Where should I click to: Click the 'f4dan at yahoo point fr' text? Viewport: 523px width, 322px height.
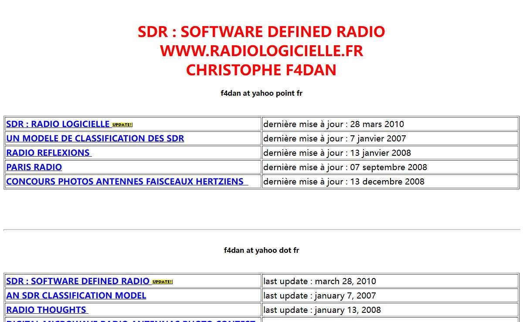261,93
